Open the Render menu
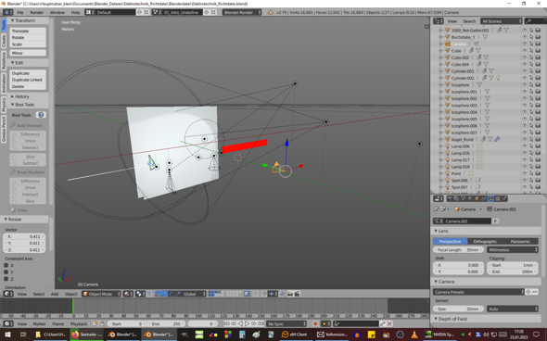 37,12
